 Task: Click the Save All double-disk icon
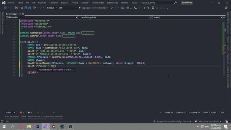coord(30,8)
